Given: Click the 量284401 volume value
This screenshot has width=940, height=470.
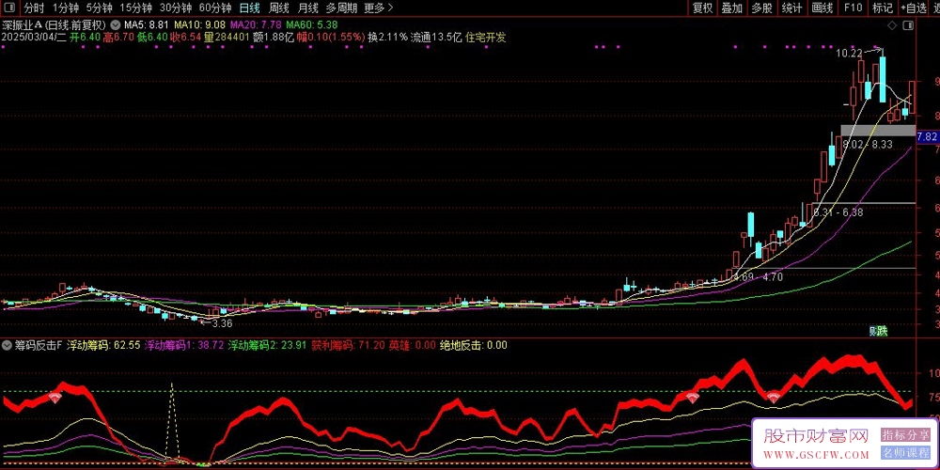Looking at the screenshot, I should 227,38.
